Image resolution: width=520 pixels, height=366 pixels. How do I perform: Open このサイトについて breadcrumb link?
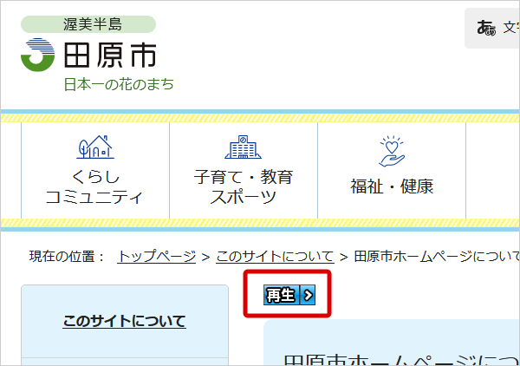click(x=275, y=257)
